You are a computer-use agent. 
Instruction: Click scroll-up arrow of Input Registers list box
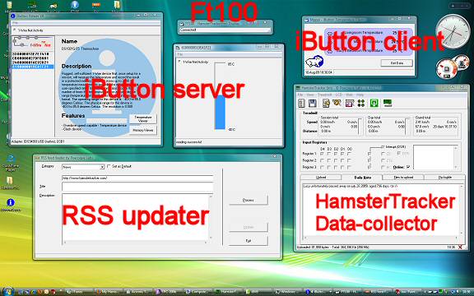(456, 148)
